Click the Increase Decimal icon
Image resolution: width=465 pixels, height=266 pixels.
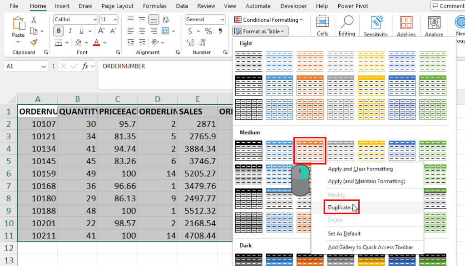(190, 43)
